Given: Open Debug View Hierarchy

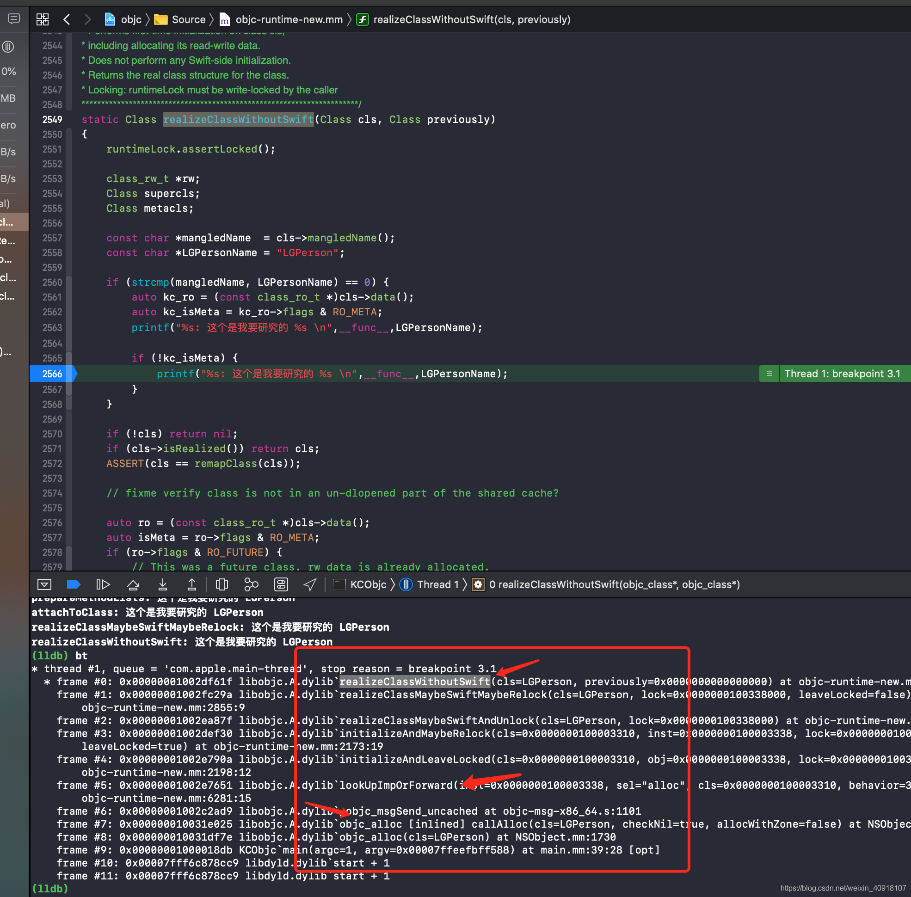Looking at the screenshot, I should point(222,584).
